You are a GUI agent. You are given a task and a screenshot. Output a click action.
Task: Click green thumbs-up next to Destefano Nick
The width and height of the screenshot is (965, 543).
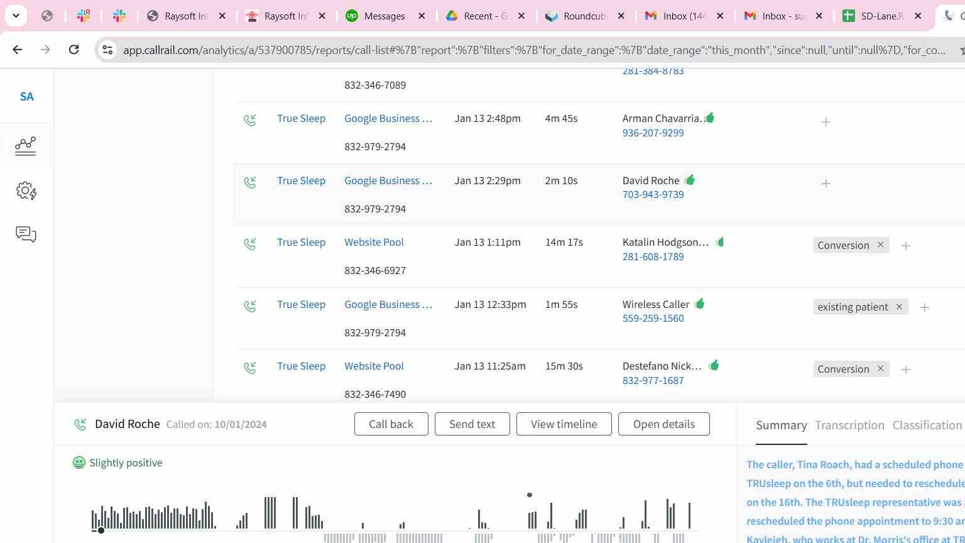(x=714, y=365)
